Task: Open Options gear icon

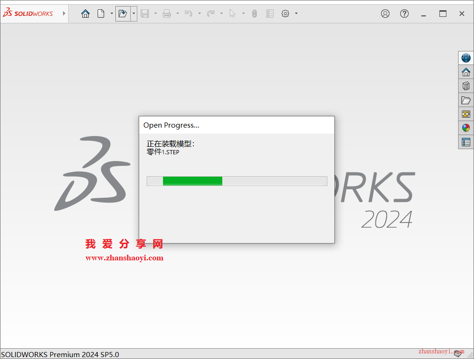Action: point(285,14)
